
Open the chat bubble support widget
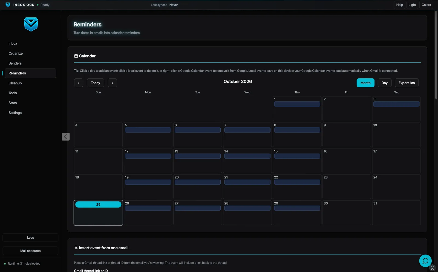pos(425,261)
